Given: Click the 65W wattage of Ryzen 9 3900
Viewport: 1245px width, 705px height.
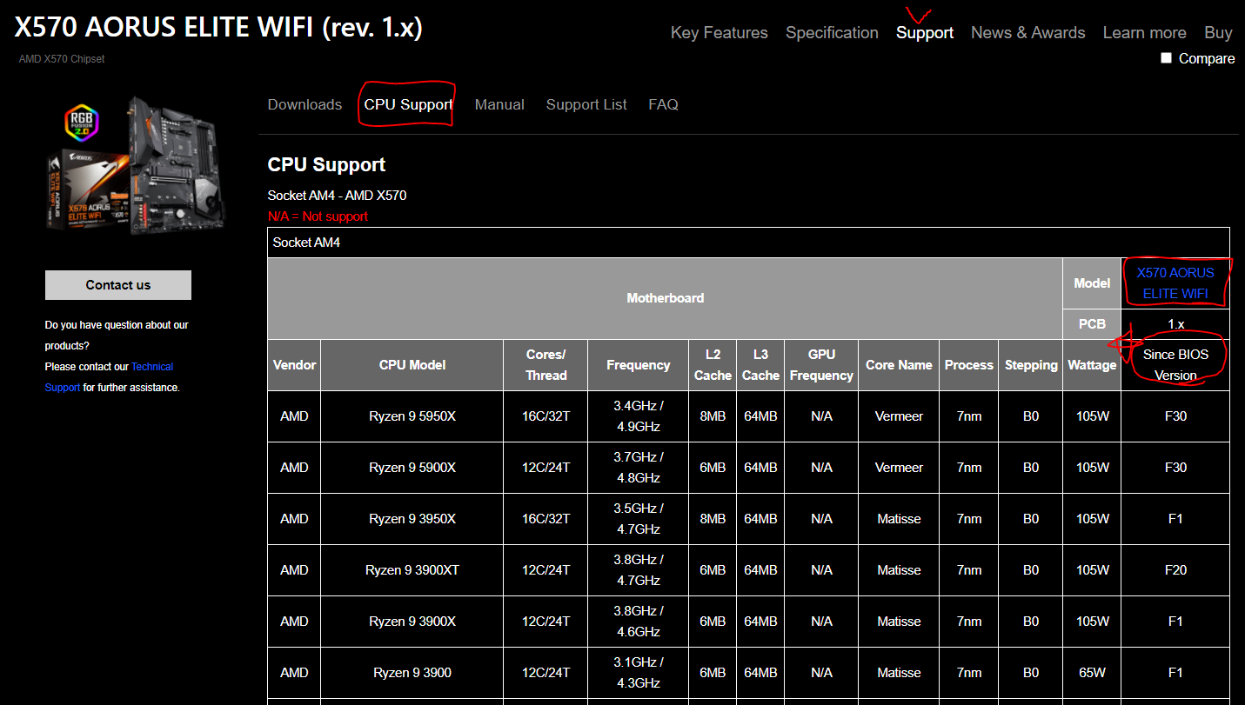Looking at the screenshot, I should tap(1092, 673).
